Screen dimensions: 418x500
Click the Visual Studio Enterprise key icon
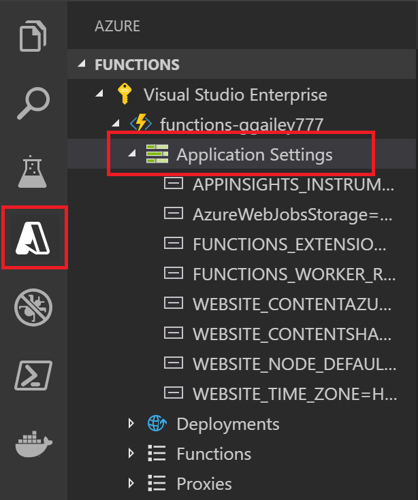[124, 95]
